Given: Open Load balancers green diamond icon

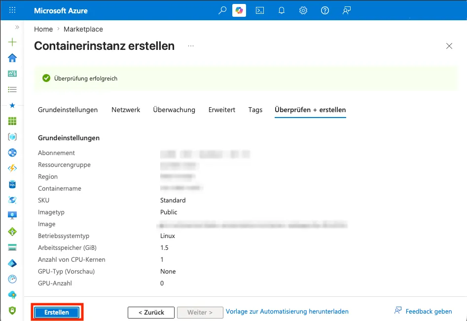Looking at the screenshot, I should click(12, 232).
